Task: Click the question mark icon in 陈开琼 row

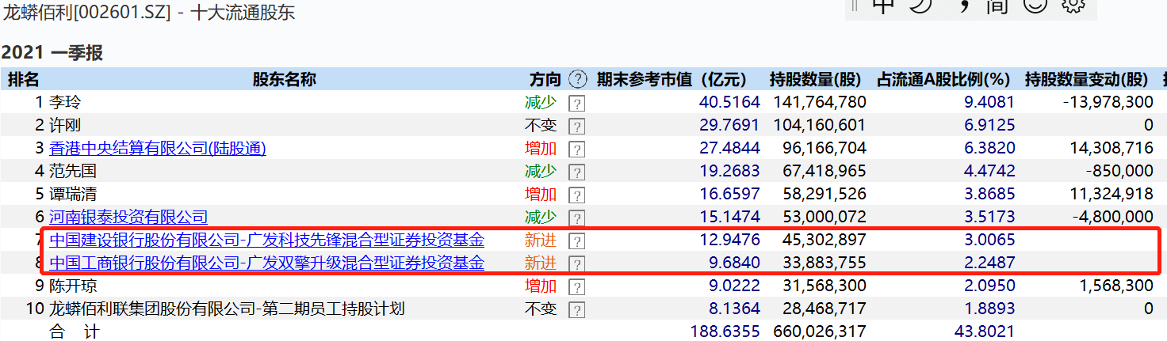Action: coord(577,287)
